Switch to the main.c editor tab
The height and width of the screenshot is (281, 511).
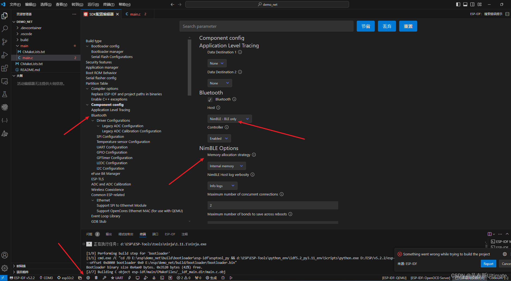tap(136, 14)
